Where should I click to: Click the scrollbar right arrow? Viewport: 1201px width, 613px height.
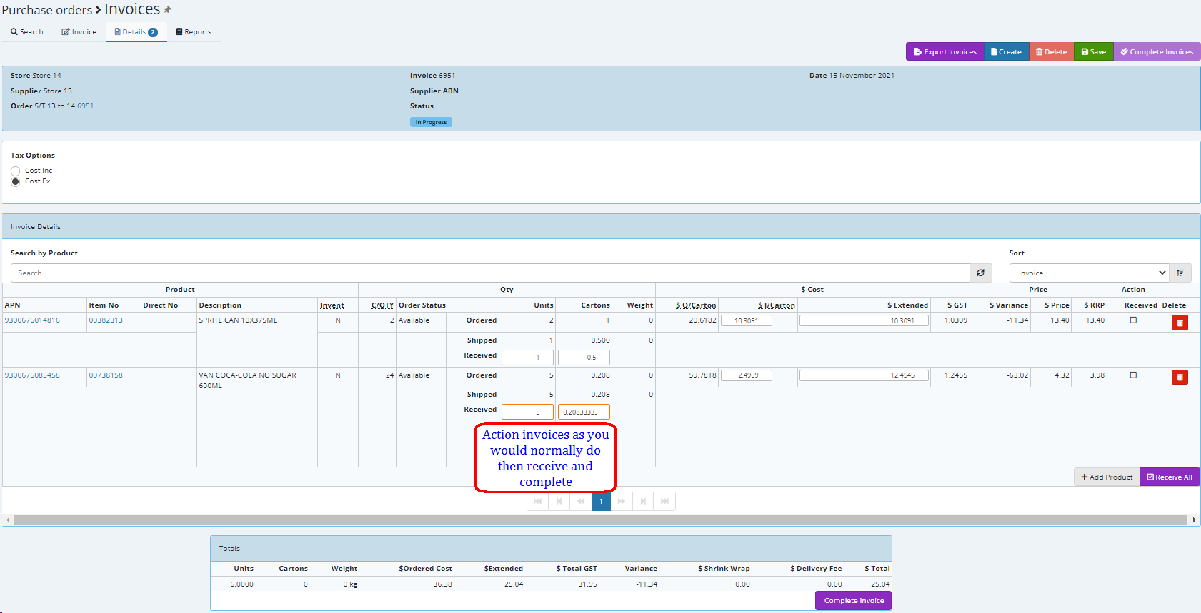coord(1194,520)
